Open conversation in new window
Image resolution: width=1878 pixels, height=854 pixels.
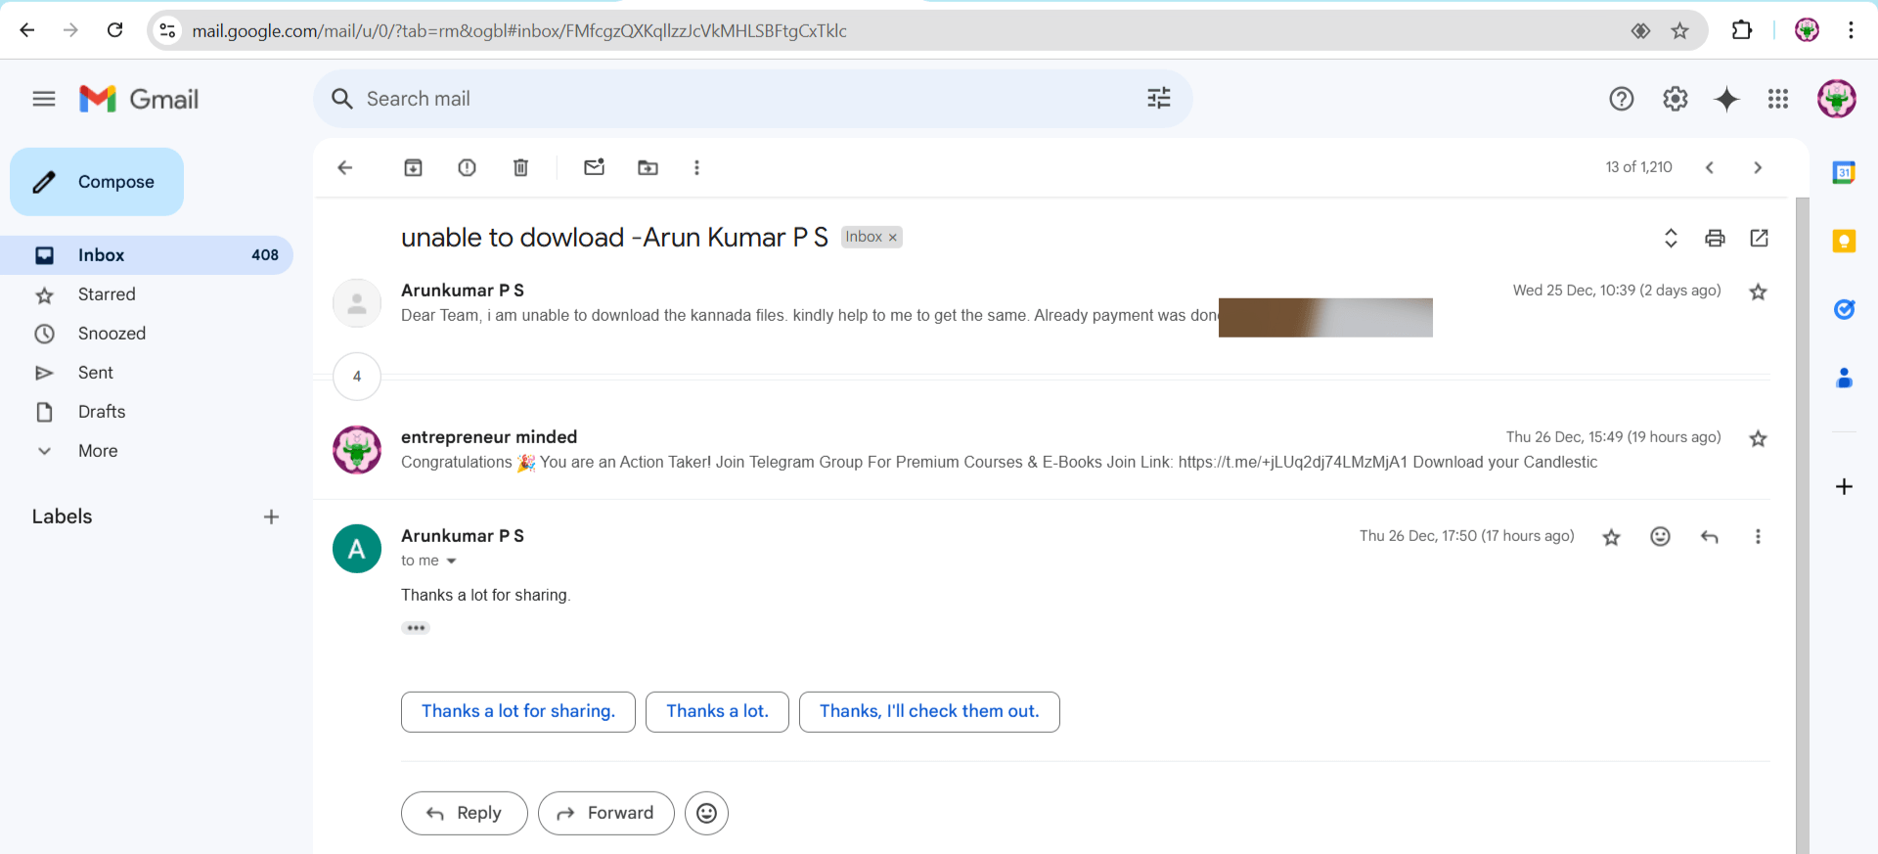coord(1759,238)
